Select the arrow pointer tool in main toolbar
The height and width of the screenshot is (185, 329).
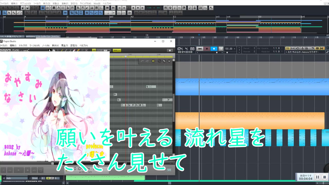tap(9, 13)
